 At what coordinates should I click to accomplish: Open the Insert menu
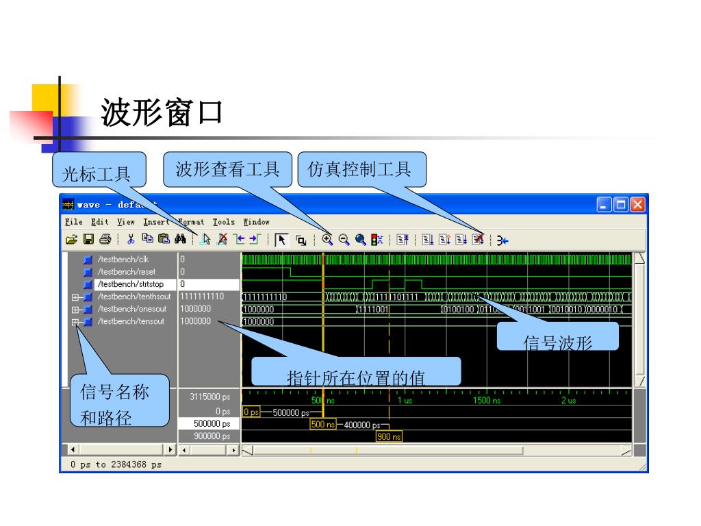click(x=156, y=222)
